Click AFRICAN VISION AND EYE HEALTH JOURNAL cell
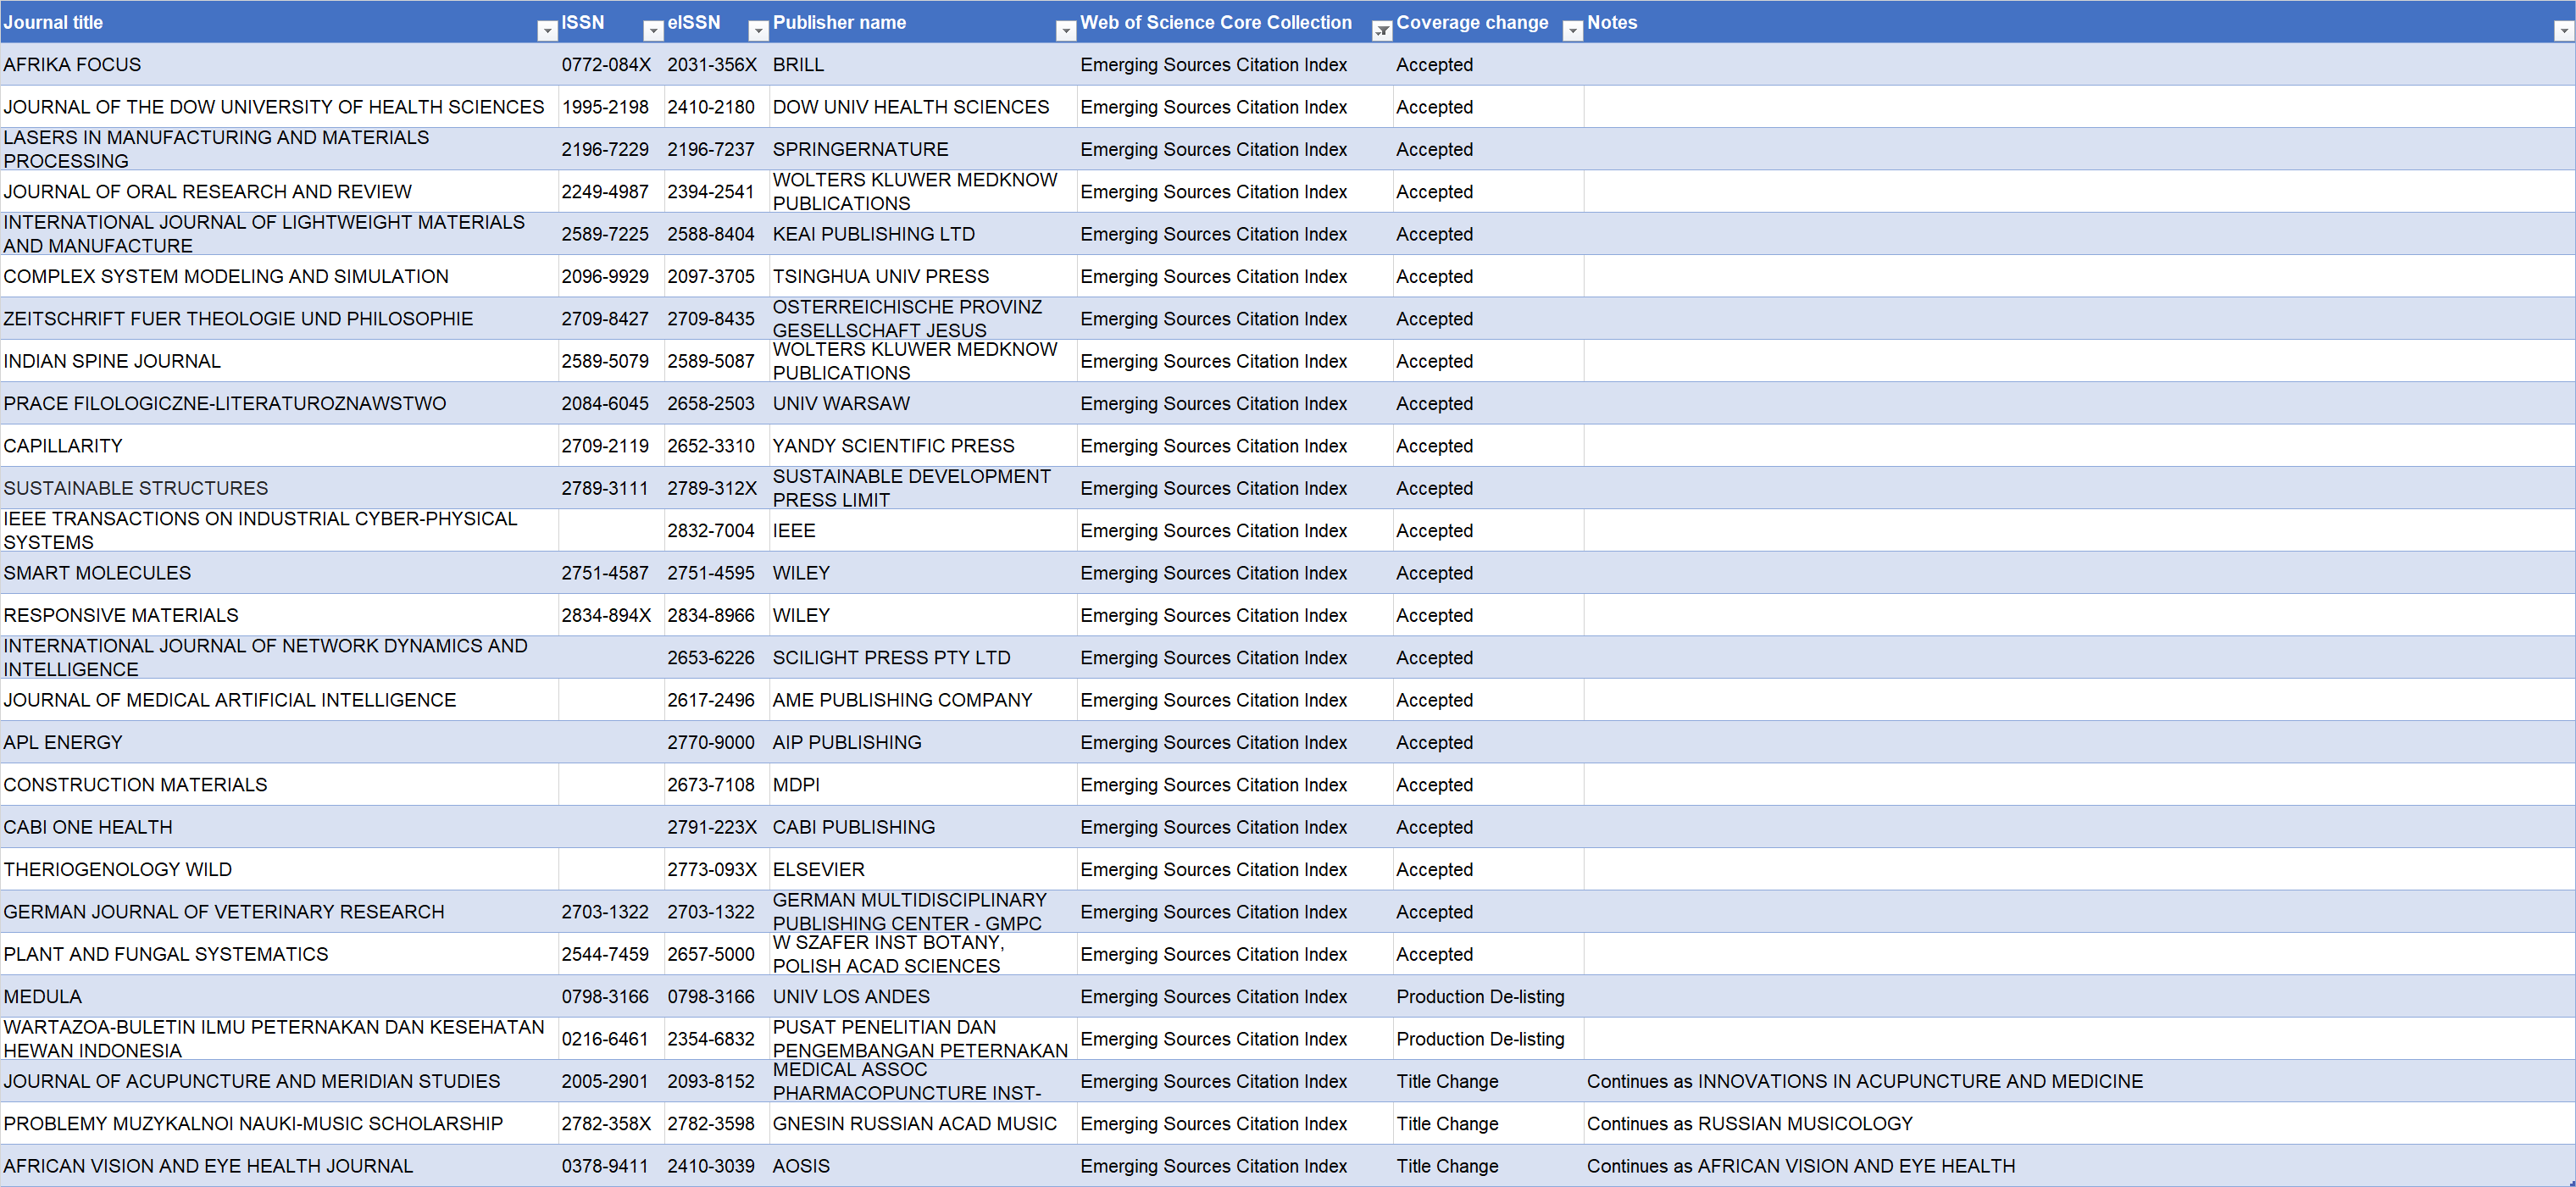The height and width of the screenshot is (1187, 2576). (x=279, y=1166)
